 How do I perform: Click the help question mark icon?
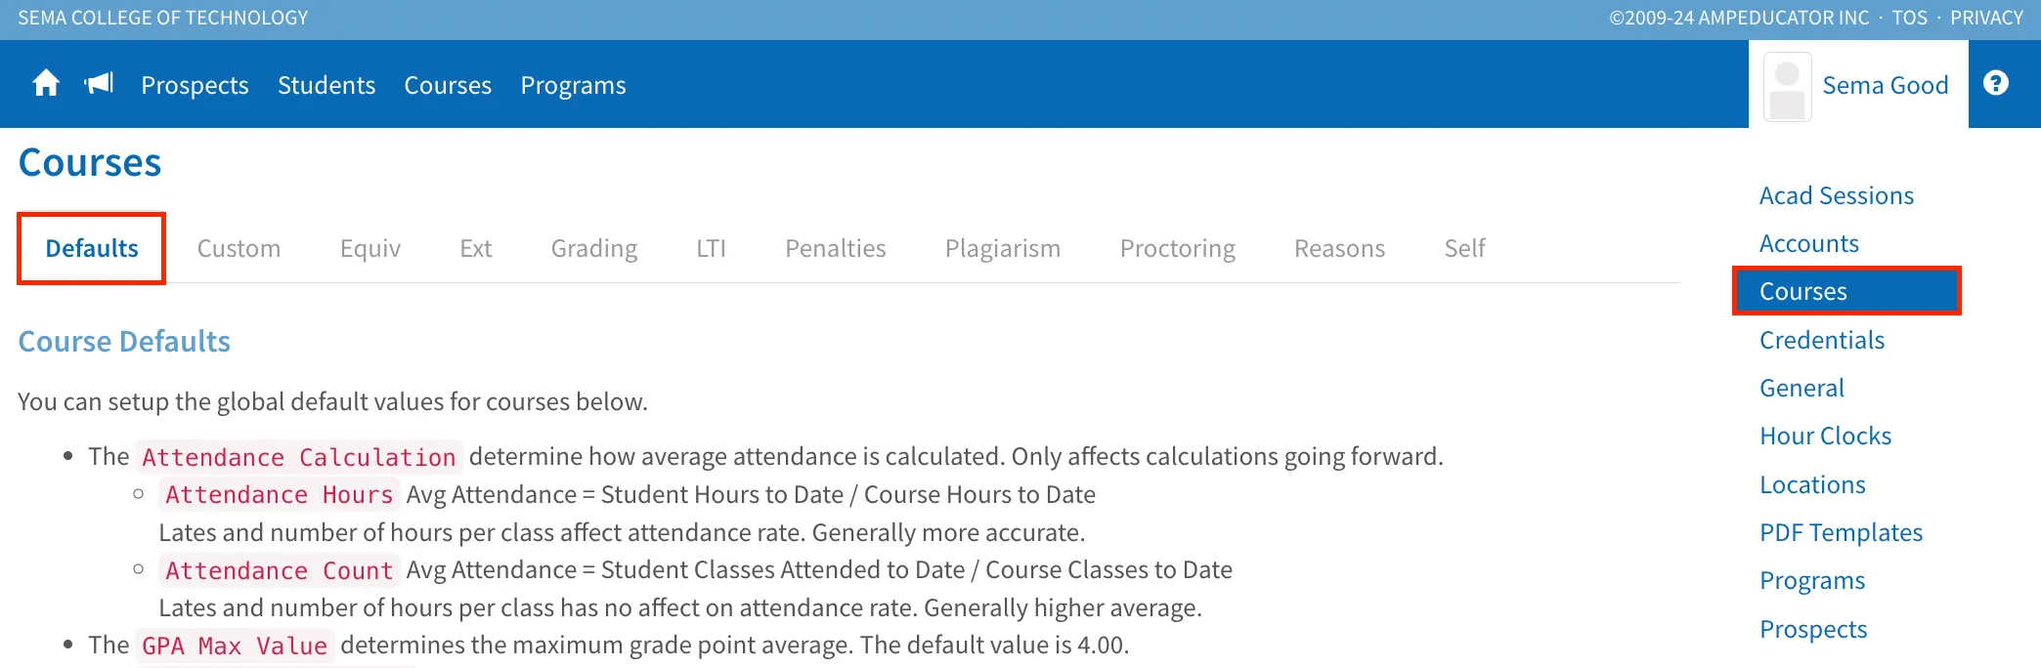coord(1995,84)
